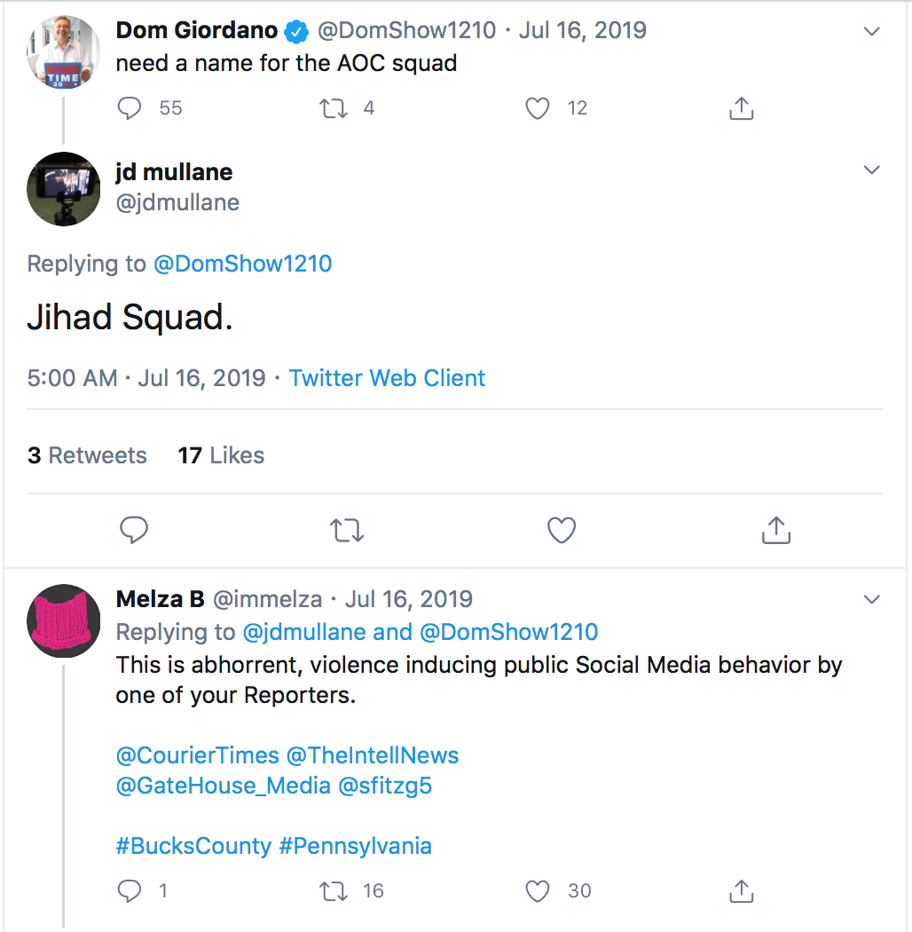Retweet Dom Giordano's AOC squad tweet

tap(334, 108)
